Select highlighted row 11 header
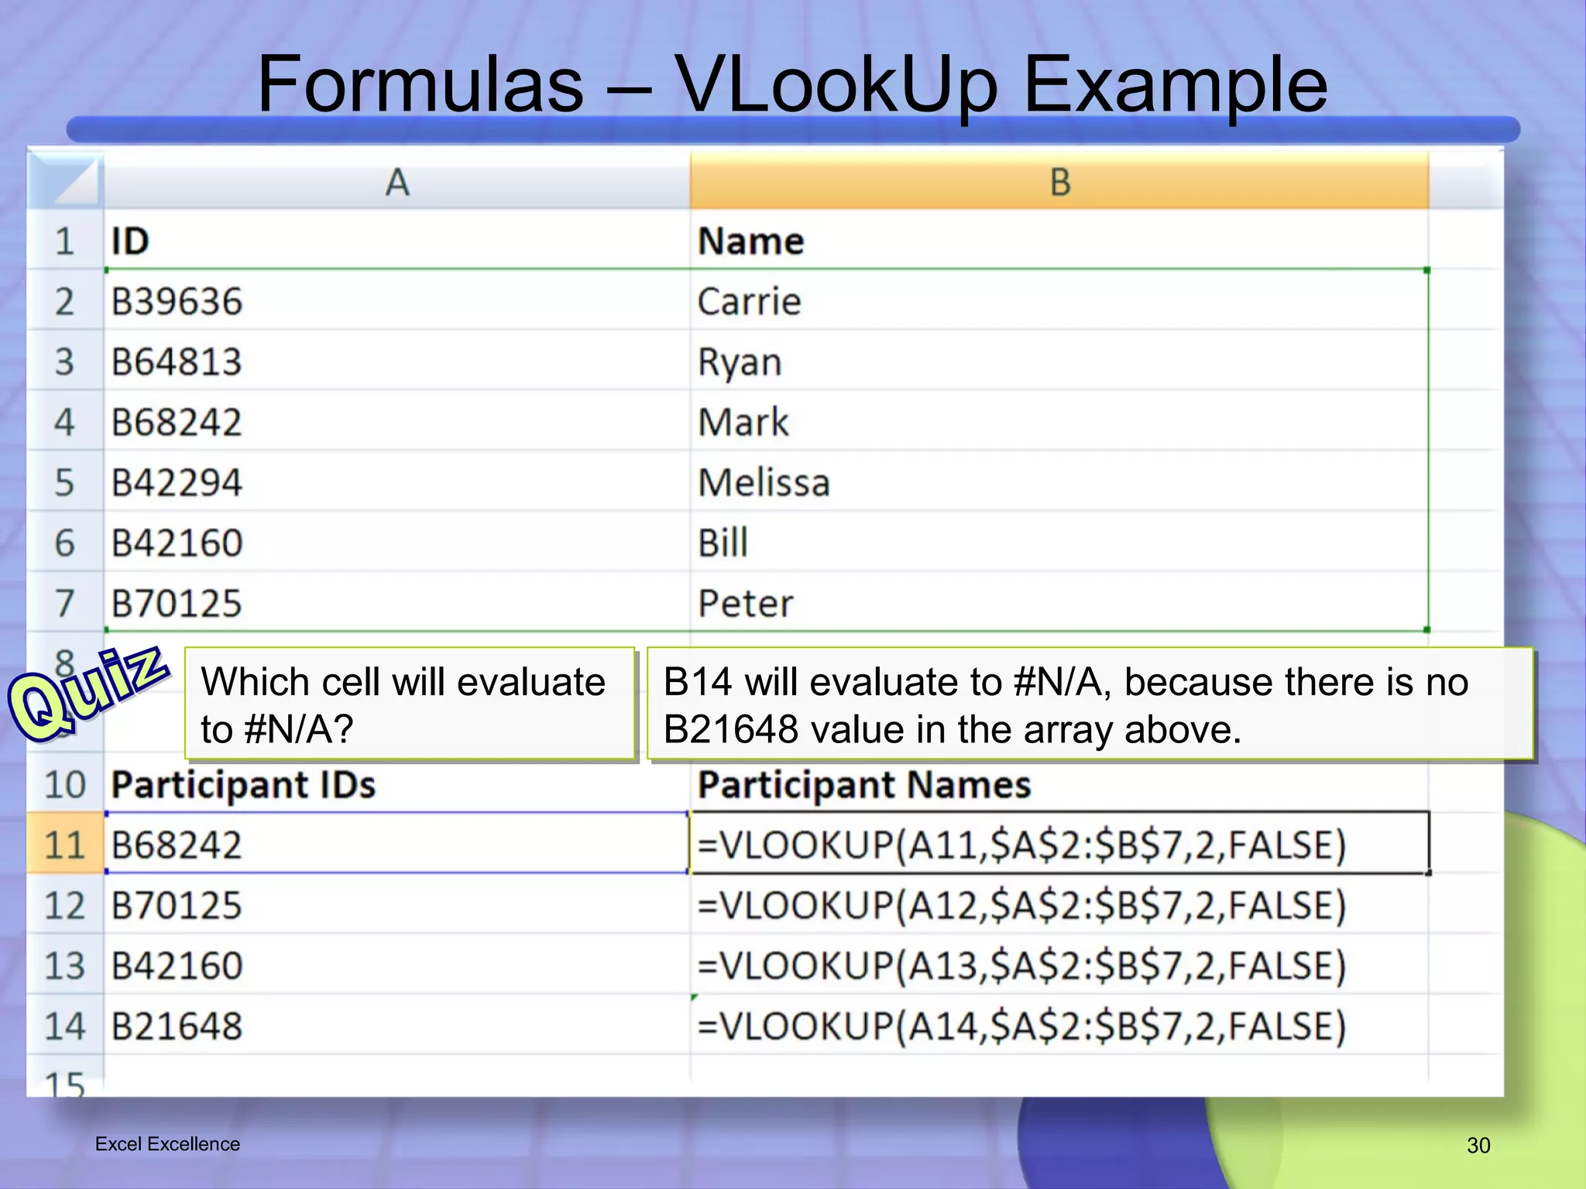 tap(65, 844)
